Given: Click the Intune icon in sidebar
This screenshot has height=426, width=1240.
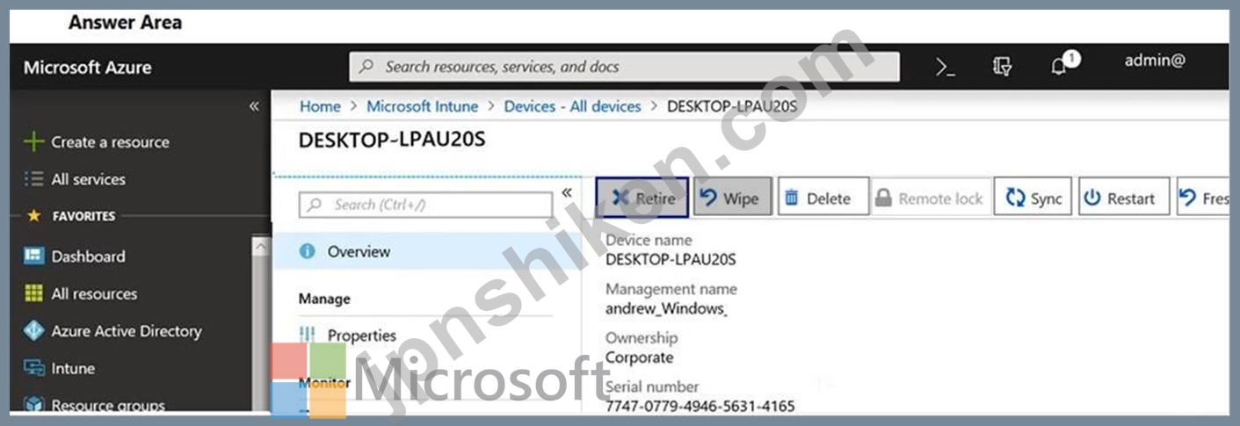Looking at the screenshot, I should (34, 369).
